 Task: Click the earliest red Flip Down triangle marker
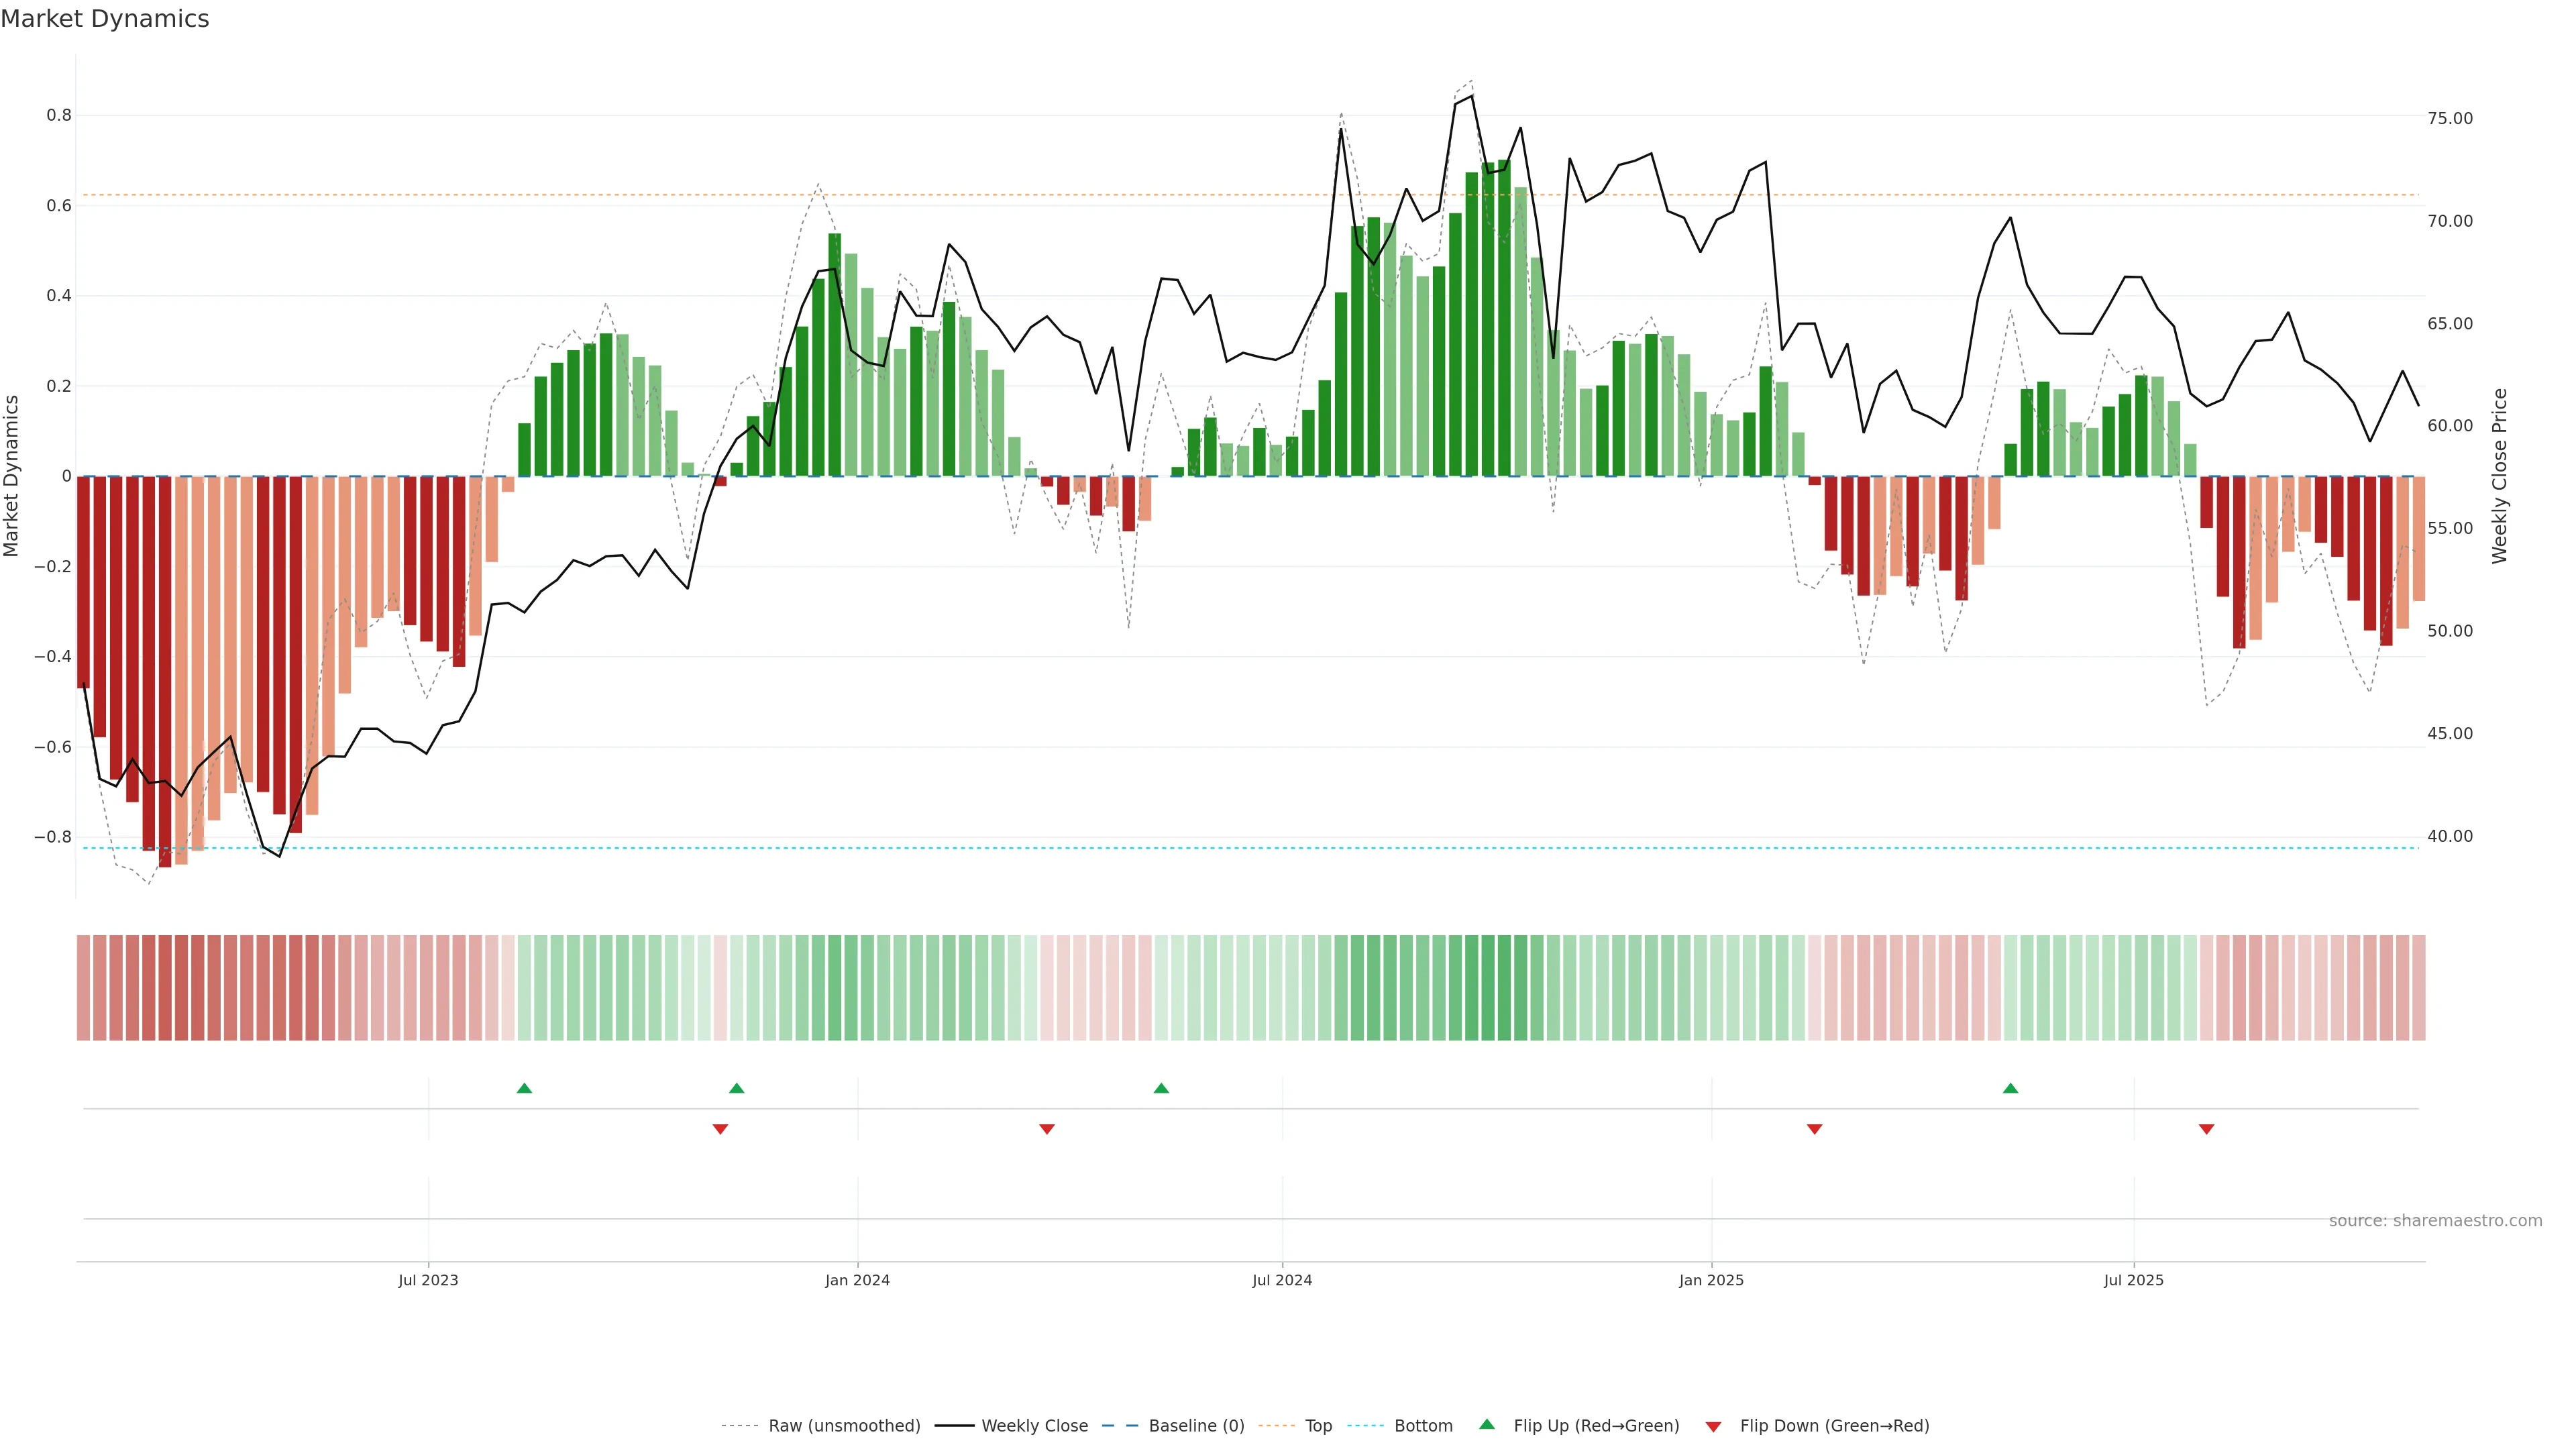point(720,1129)
